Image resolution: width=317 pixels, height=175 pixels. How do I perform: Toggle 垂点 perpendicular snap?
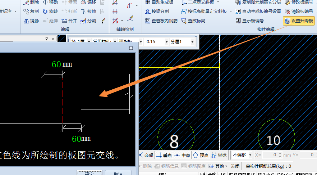[x=164, y=155]
